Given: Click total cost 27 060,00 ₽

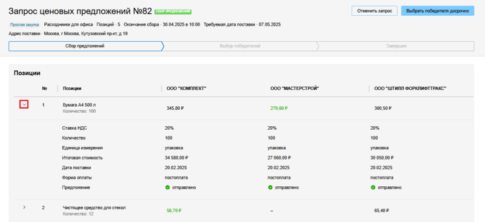Looking at the screenshot, I should point(279,158).
